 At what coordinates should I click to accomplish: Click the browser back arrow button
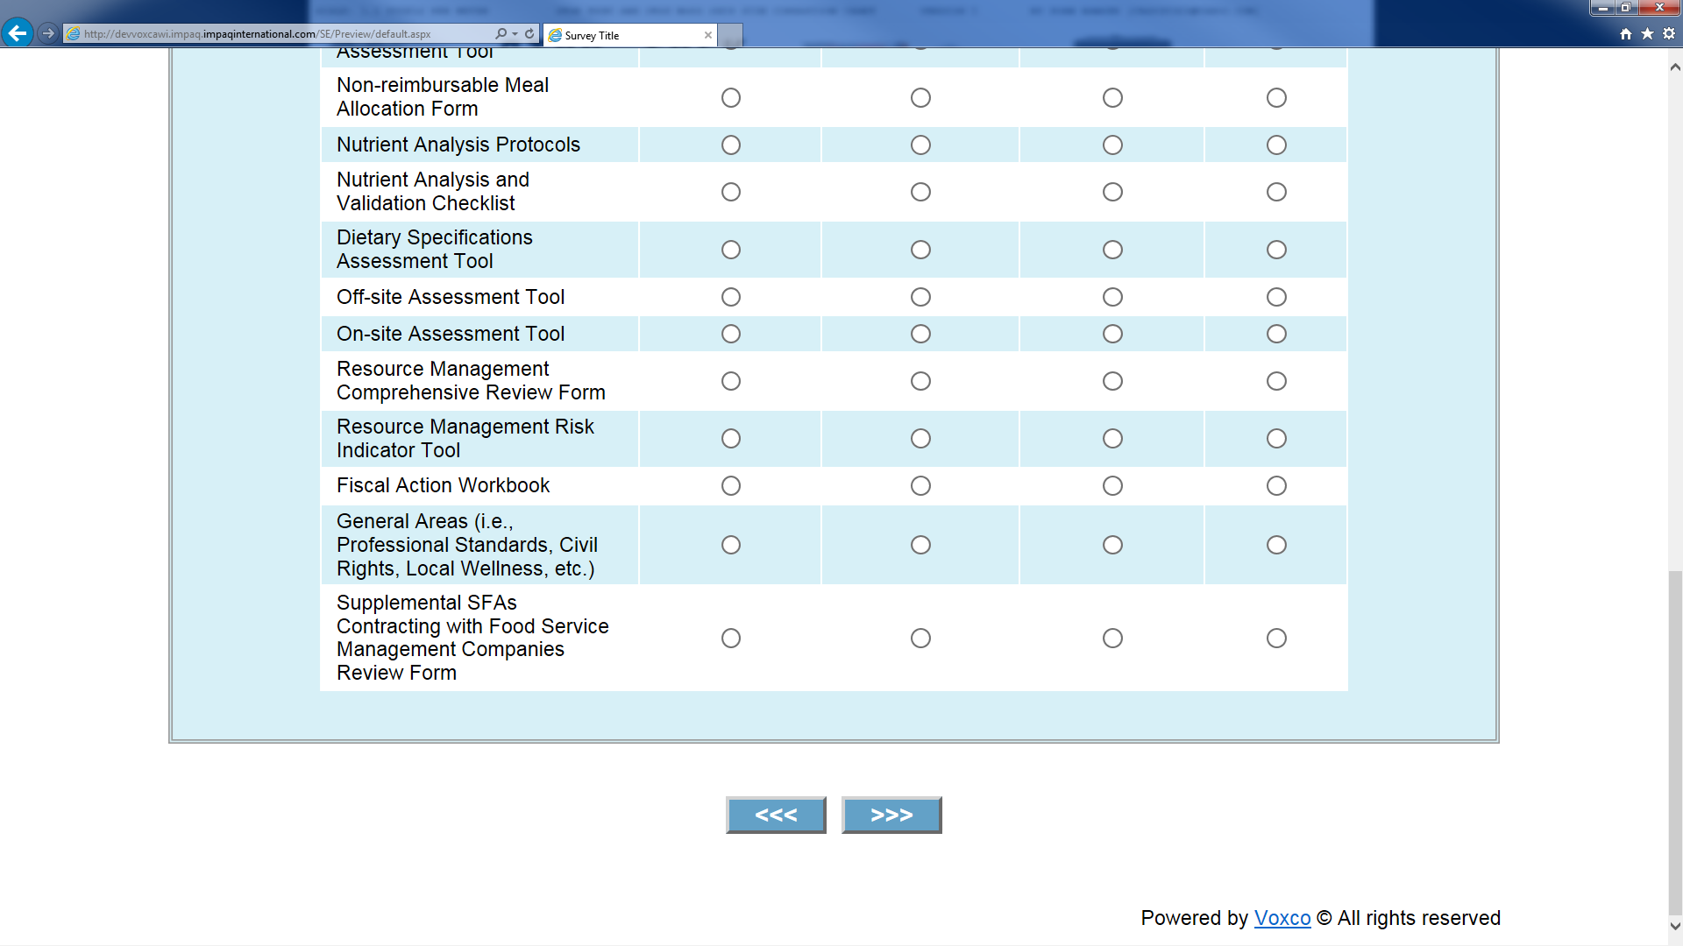[17, 33]
